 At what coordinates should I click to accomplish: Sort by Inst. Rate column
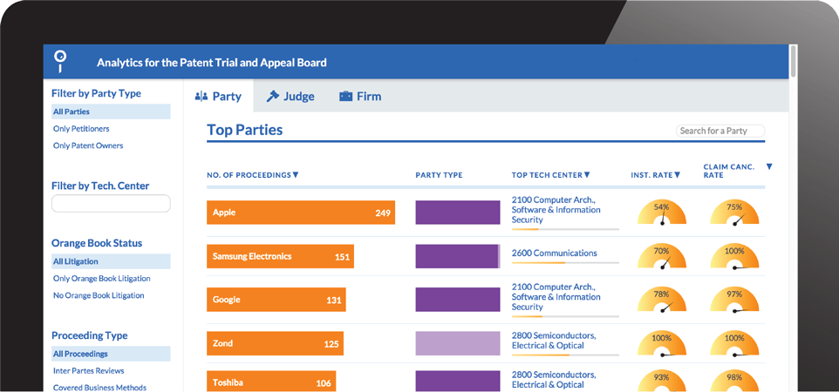[656, 175]
